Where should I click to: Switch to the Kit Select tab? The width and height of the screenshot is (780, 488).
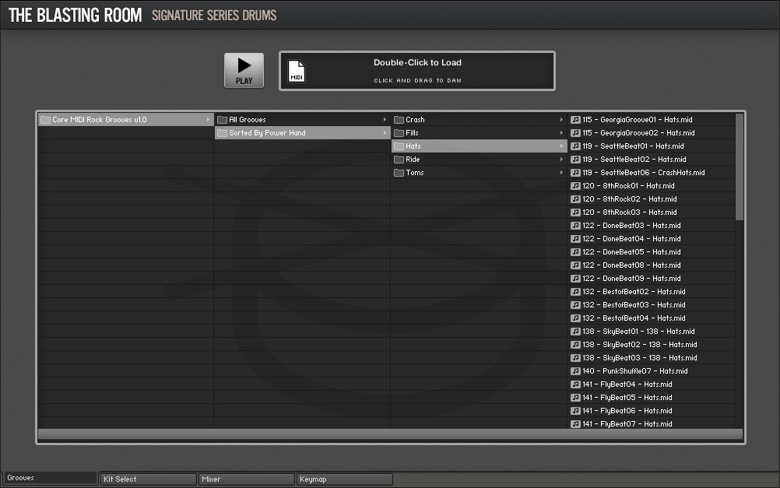[148, 479]
